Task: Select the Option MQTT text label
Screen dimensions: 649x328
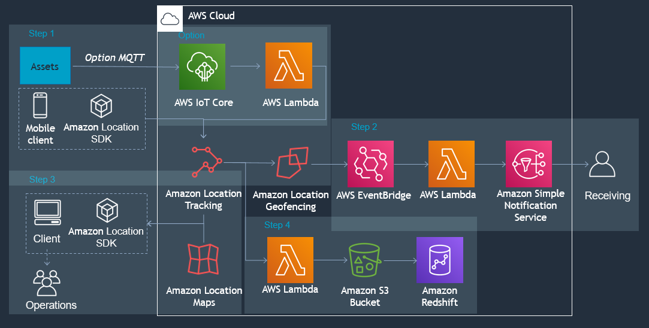Action: [x=115, y=57]
